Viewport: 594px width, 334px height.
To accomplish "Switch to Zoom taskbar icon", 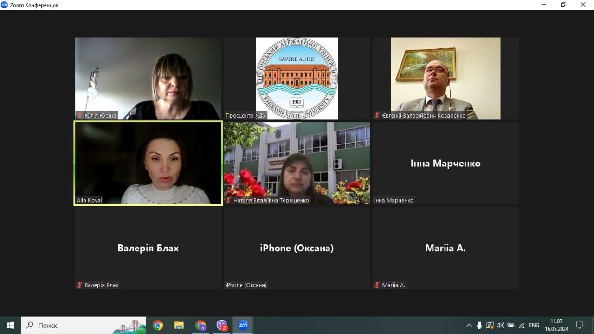I will click(243, 325).
